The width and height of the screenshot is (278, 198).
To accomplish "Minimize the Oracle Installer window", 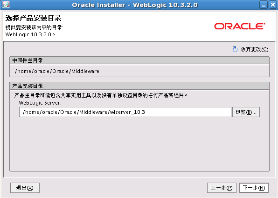I will [x=264, y=5].
